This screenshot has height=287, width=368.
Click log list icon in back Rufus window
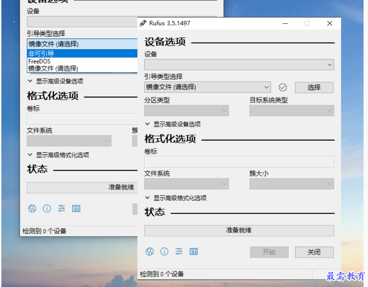(x=76, y=208)
